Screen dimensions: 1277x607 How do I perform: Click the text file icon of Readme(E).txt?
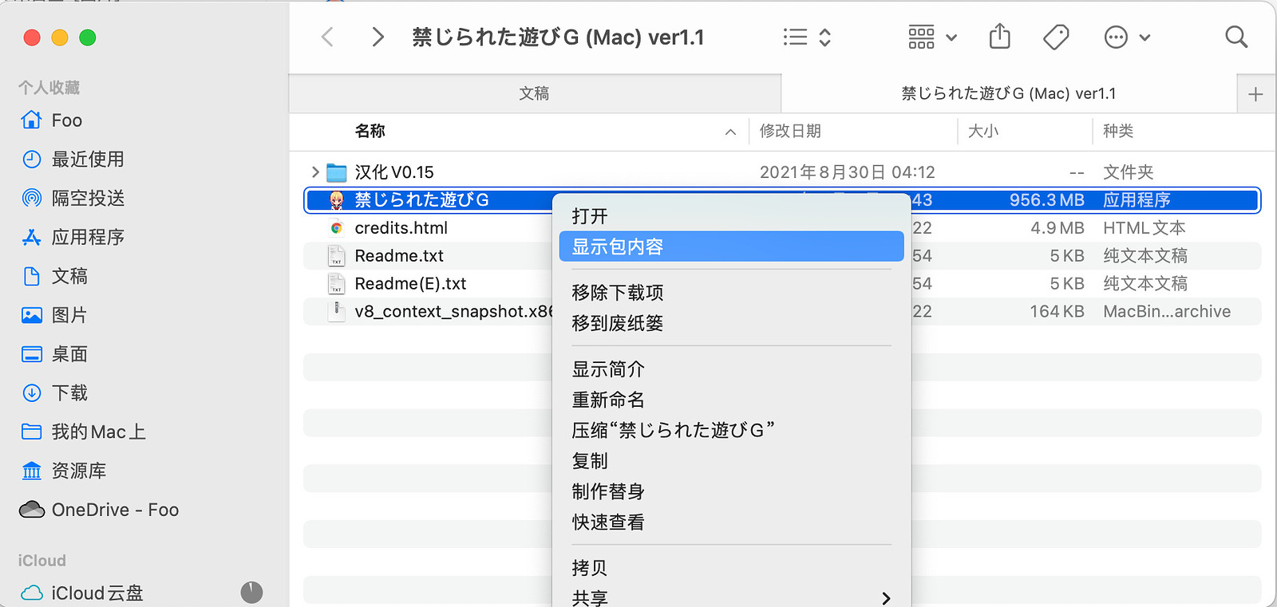[x=337, y=284]
